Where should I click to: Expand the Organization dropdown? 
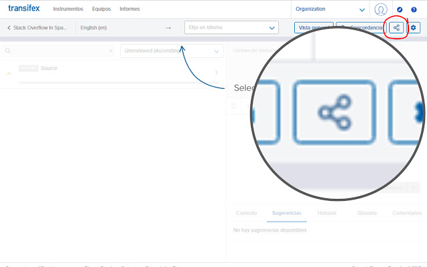click(x=330, y=9)
